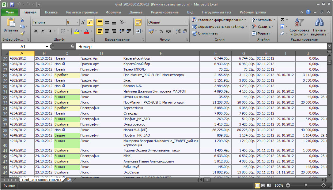Click the Clear eraser icon
This screenshot has width=333, height=190.
click(x=282, y=33)
